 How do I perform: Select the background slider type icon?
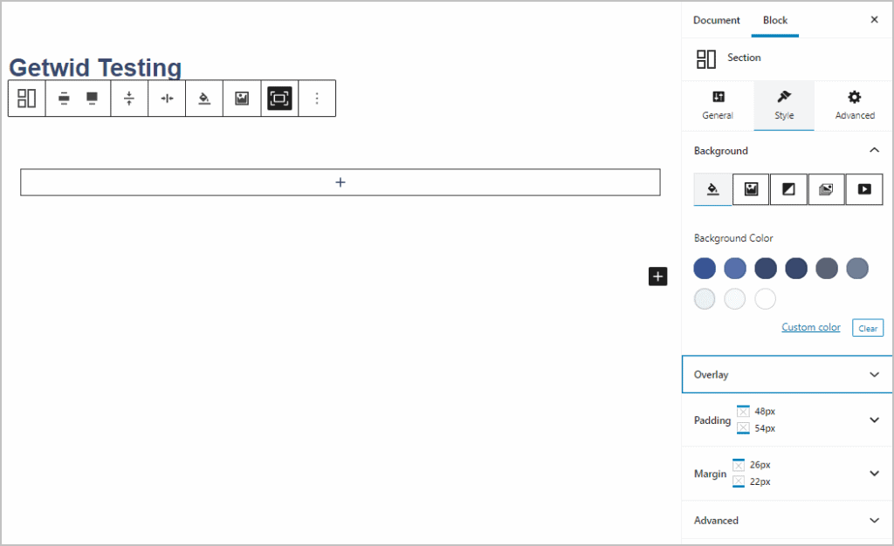point(826,189)
